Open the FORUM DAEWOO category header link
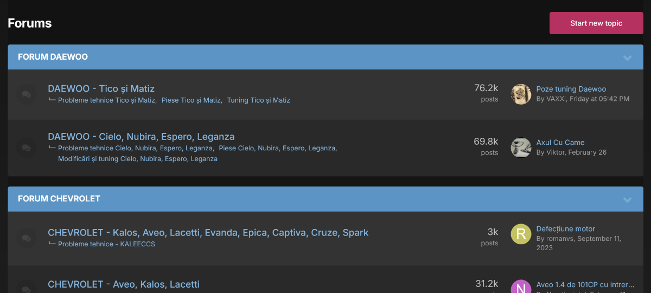The width and height of the screenshot is (651, 293). pos(53,57)
